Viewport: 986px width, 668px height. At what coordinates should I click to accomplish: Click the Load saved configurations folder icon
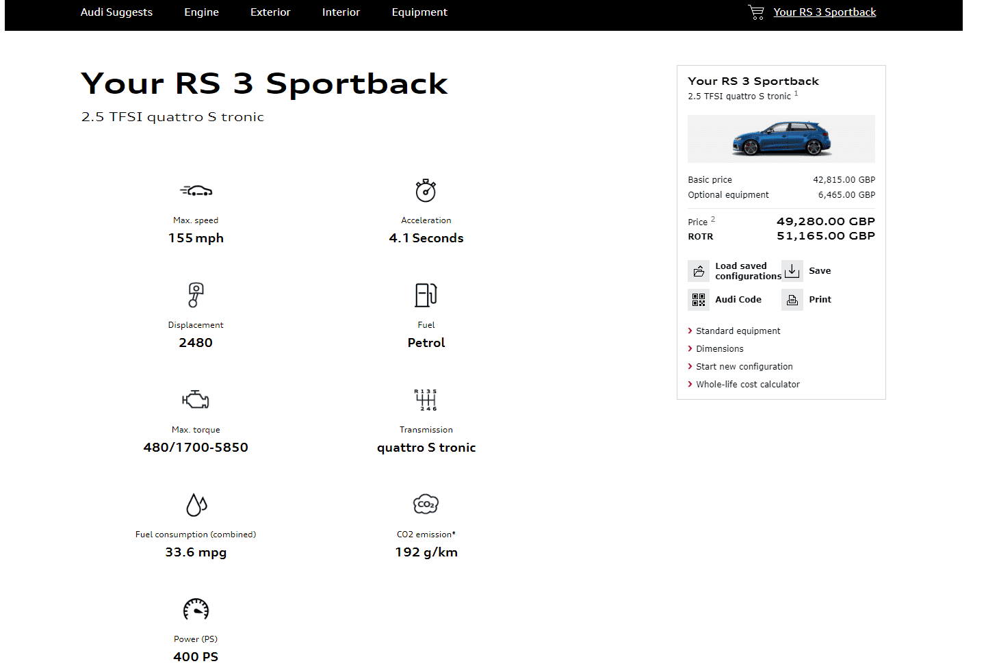[x=699, y=271]
